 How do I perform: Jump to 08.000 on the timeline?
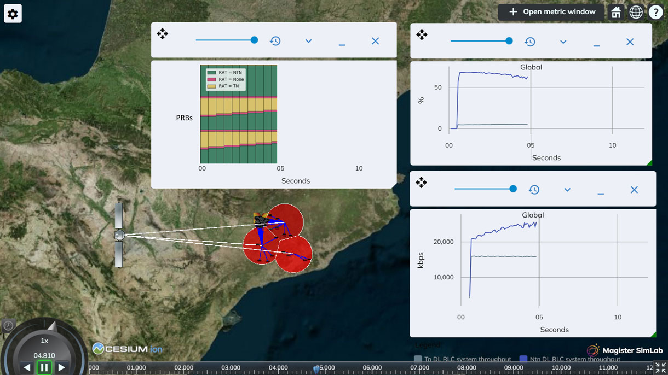click(x=467, y=368)
